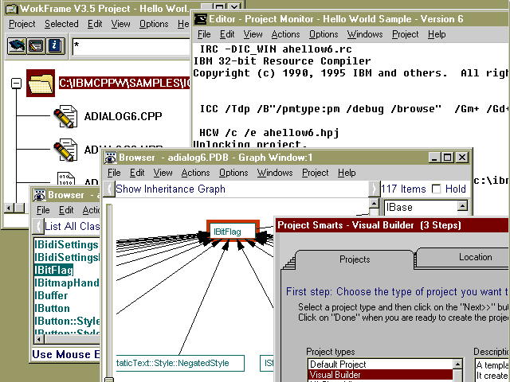Click the scroll up arrow of the graph pane
This screenshot has height=382, width=510.
374,204
